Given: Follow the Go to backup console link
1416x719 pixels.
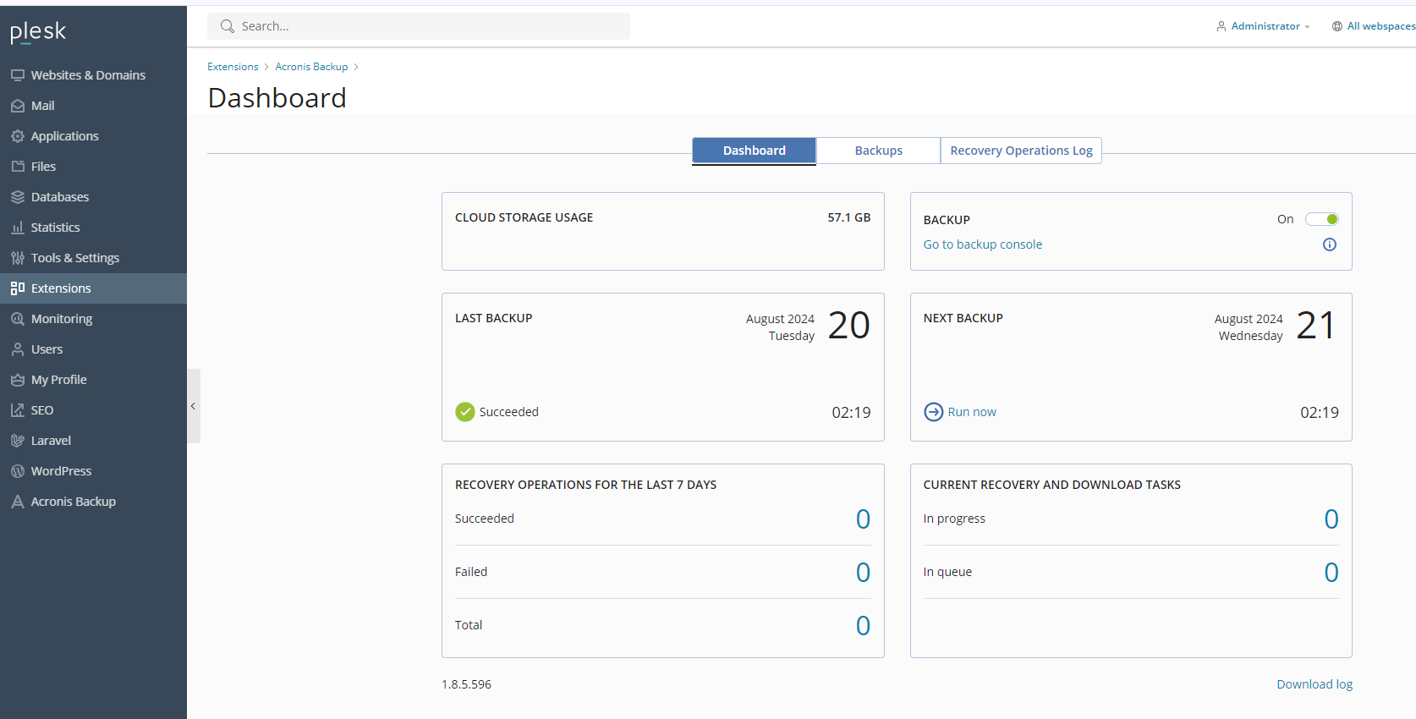Looking at the screenshot, I should point(983,244).
